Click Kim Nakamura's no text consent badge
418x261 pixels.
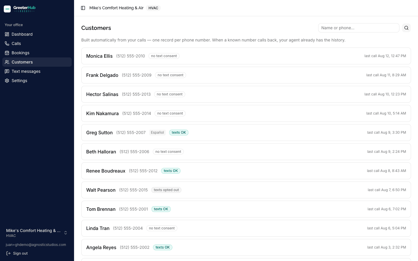click(170, 113)
